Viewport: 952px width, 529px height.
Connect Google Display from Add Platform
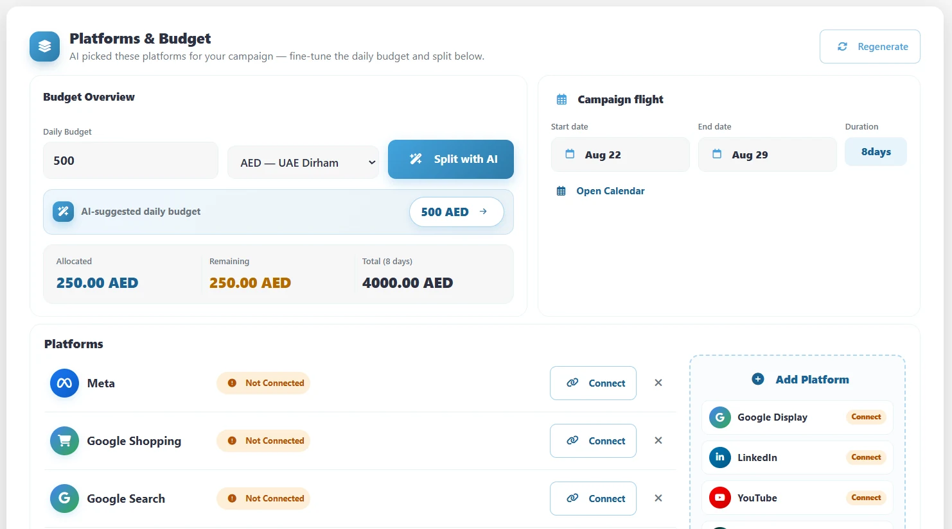[866, 417]
